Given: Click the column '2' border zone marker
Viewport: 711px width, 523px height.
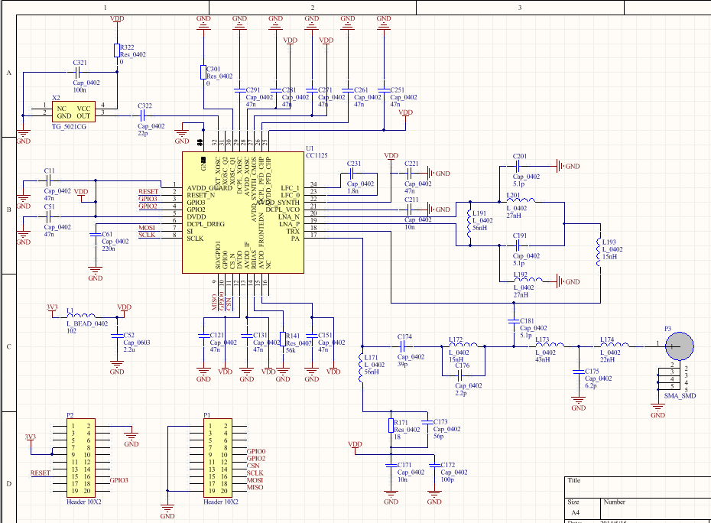Looking at the screenshot, I should 313,8.
